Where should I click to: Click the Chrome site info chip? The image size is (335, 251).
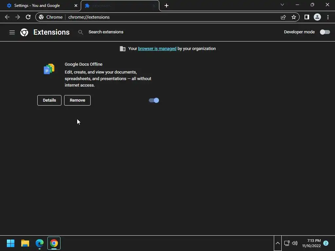[51, 17]
